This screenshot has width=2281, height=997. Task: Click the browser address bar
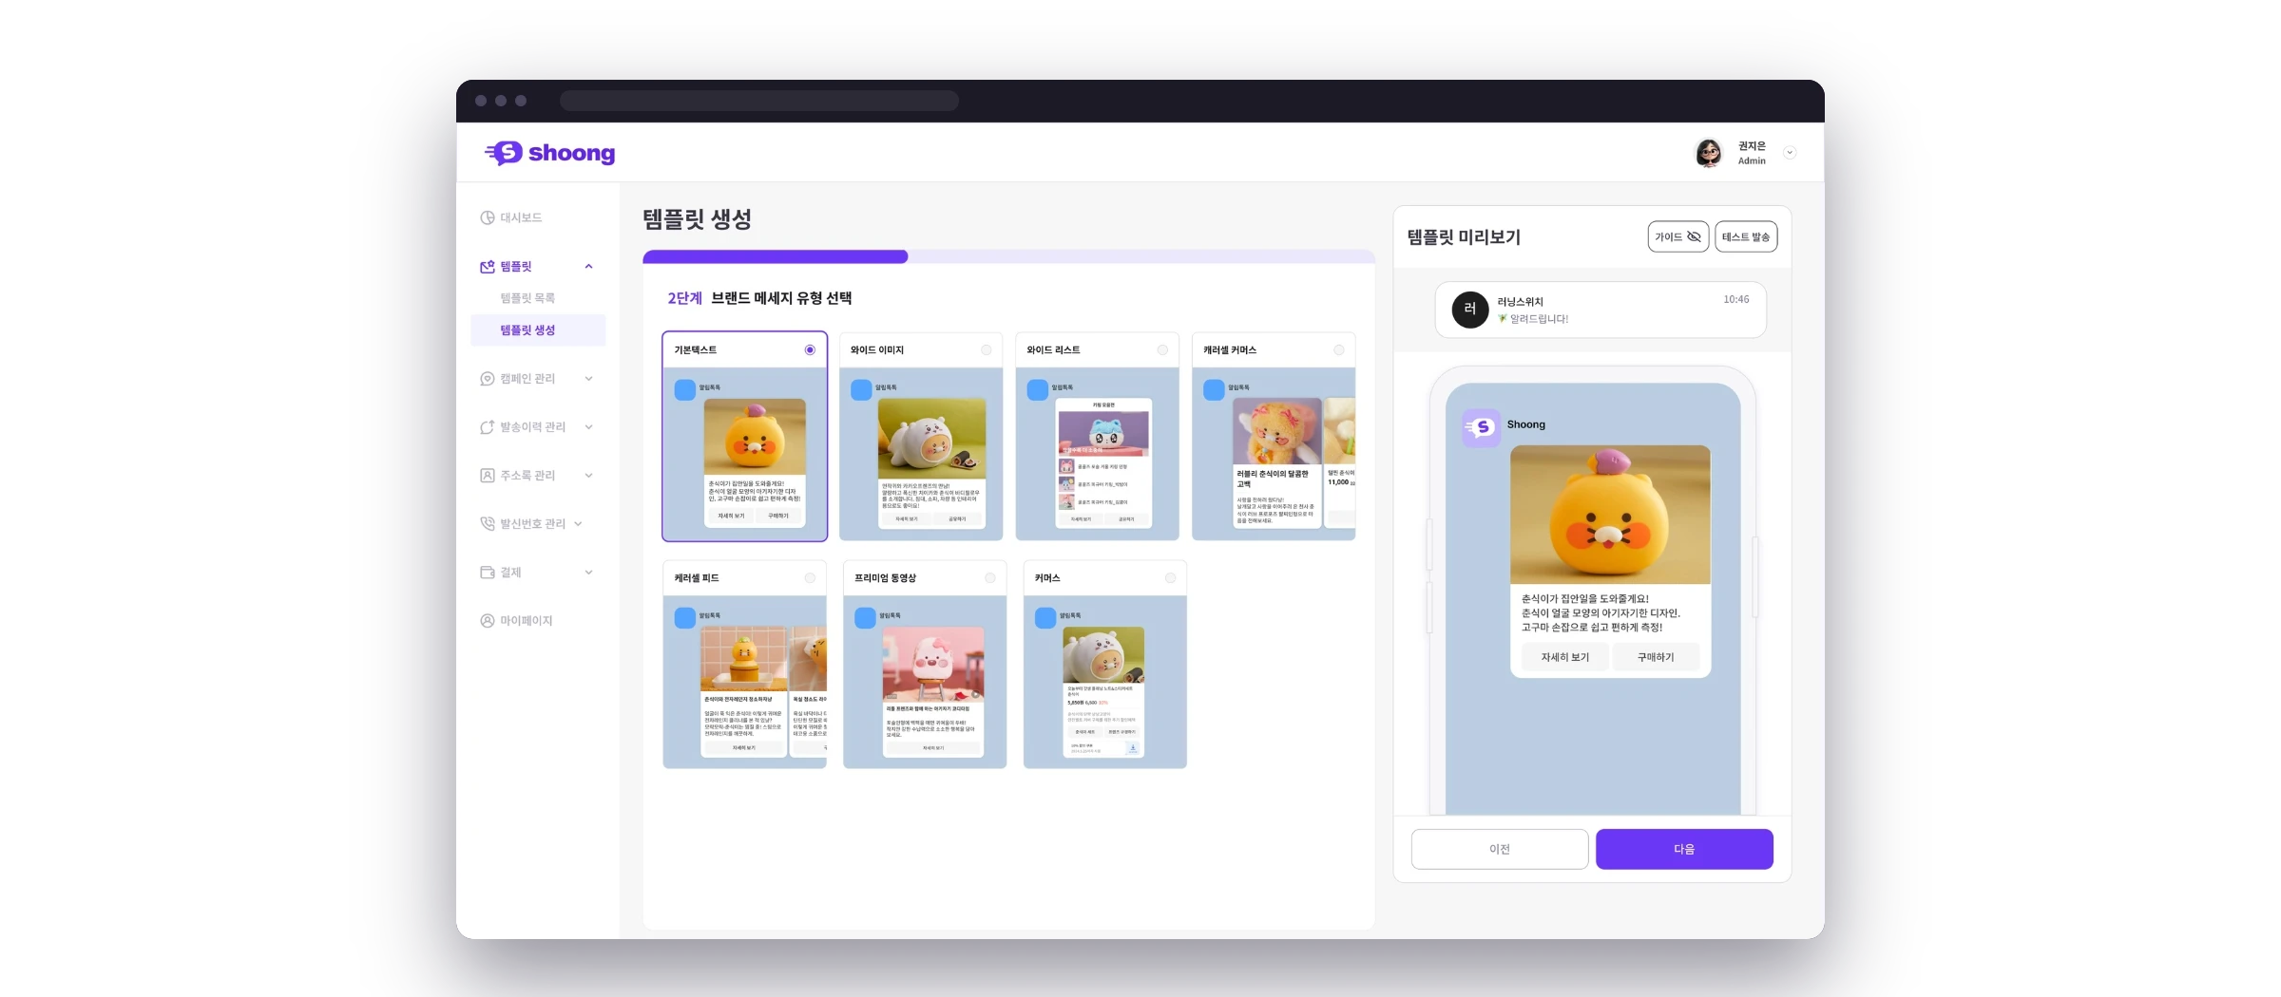click(x=759, y=101)
